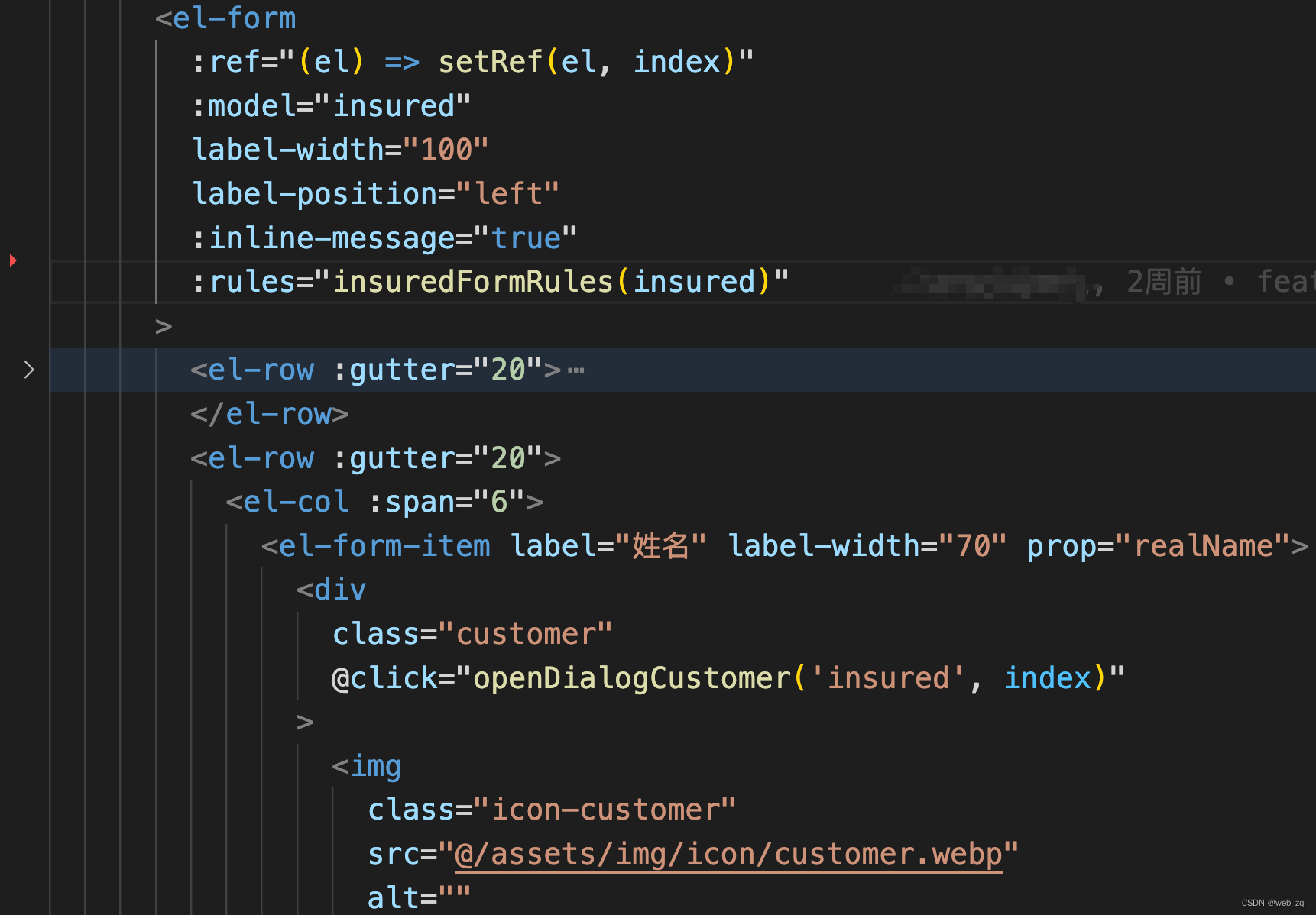
Task: Click label="姓名" attribute
Action: pos(608,546)
